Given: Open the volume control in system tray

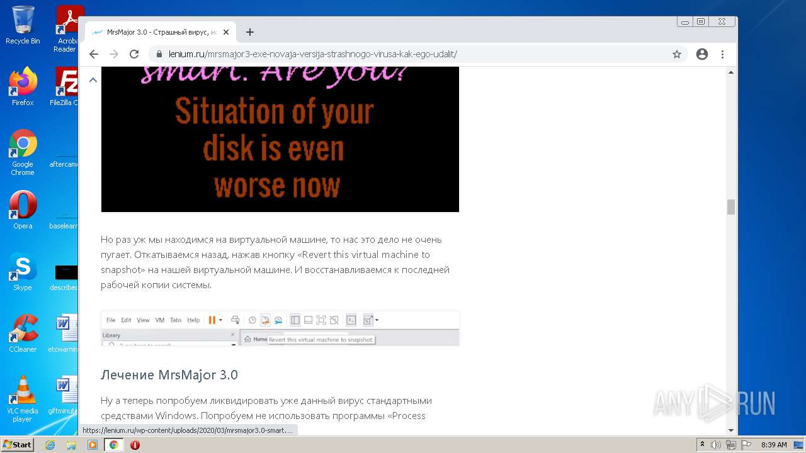Looking at the screenshot, I should [x=716, y=445].
